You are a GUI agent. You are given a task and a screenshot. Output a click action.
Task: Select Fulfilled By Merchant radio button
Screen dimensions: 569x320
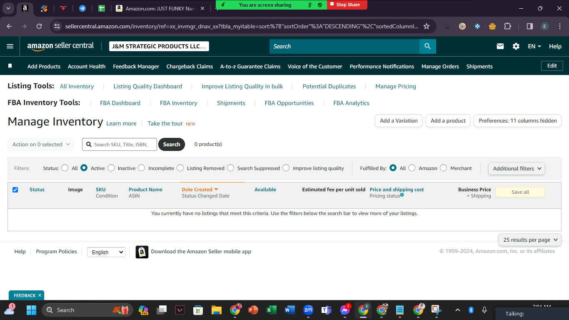tap(443, 168)
